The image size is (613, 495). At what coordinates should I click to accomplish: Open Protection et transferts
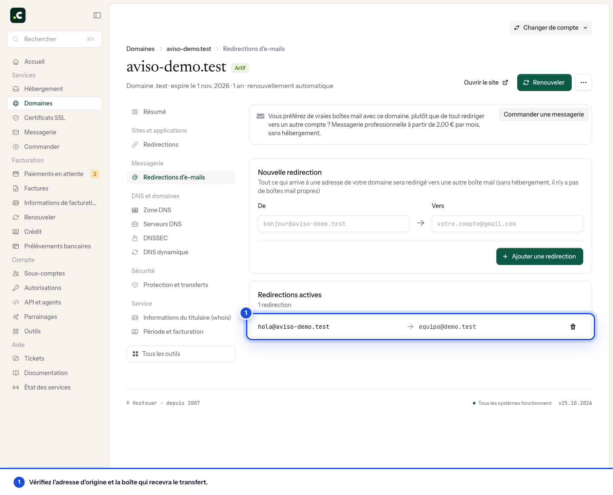point(181,285)
